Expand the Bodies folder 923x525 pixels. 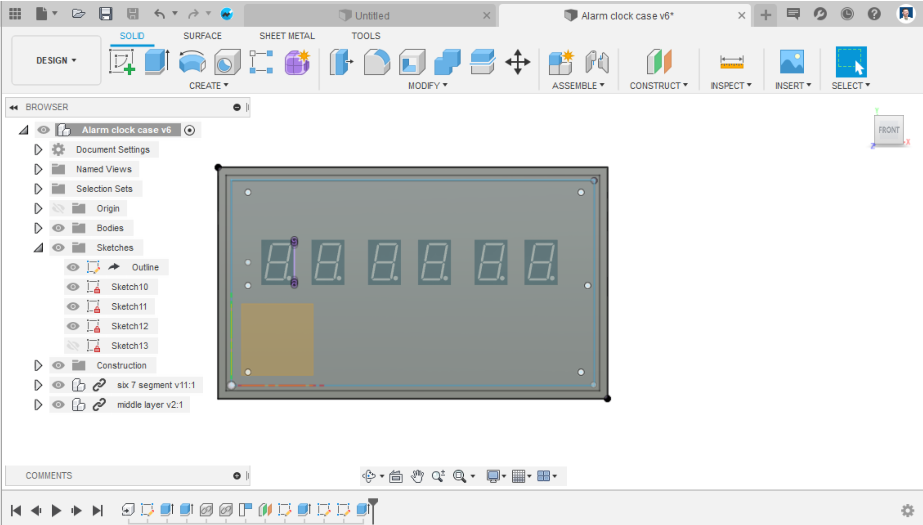(38, 228)
